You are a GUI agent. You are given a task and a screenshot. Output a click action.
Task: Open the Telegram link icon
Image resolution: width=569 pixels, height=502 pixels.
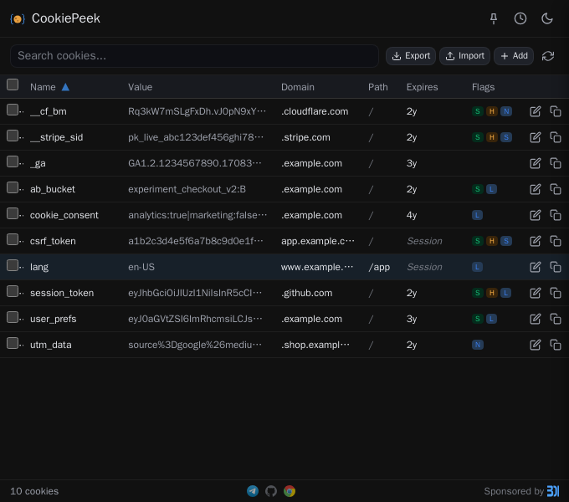coord(253,491)
